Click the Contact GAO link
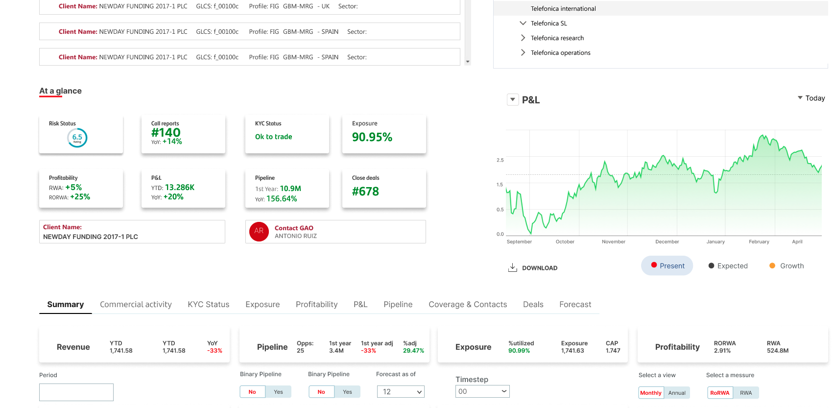The width and height of the screenshot is (835, 408). tap(294, 228)
